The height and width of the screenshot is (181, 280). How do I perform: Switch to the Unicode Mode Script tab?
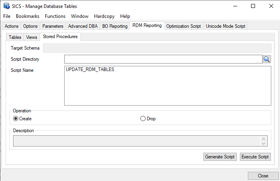(225, 26)
